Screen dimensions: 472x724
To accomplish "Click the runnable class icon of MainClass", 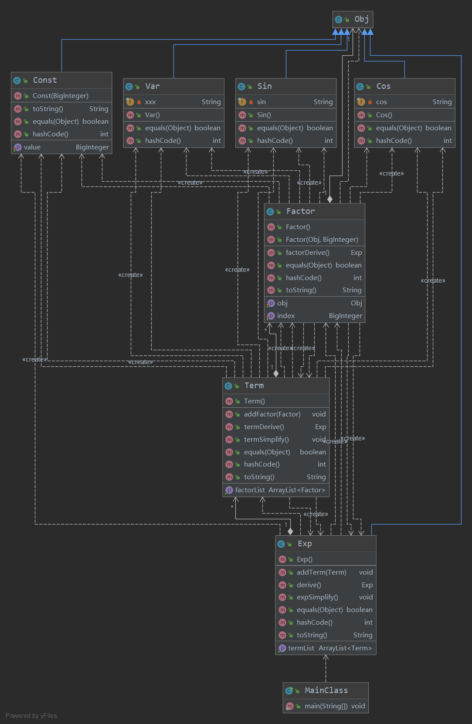I will click(289, 690).
